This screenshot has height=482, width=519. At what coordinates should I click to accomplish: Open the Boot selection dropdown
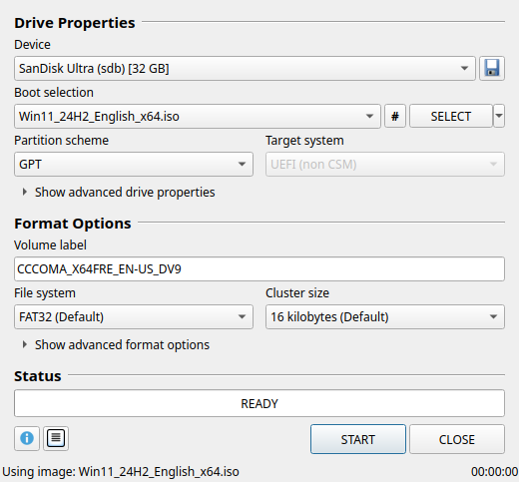click(198, 116)
